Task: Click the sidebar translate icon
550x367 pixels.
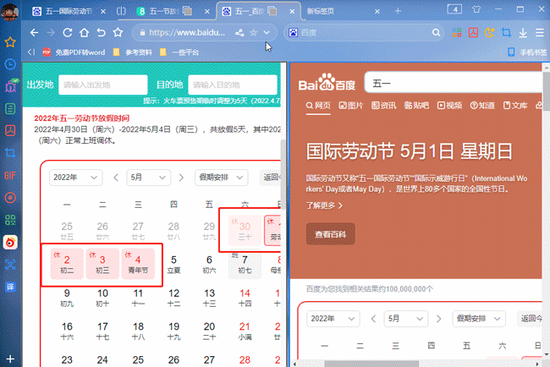Action: (x=10, y=287)
